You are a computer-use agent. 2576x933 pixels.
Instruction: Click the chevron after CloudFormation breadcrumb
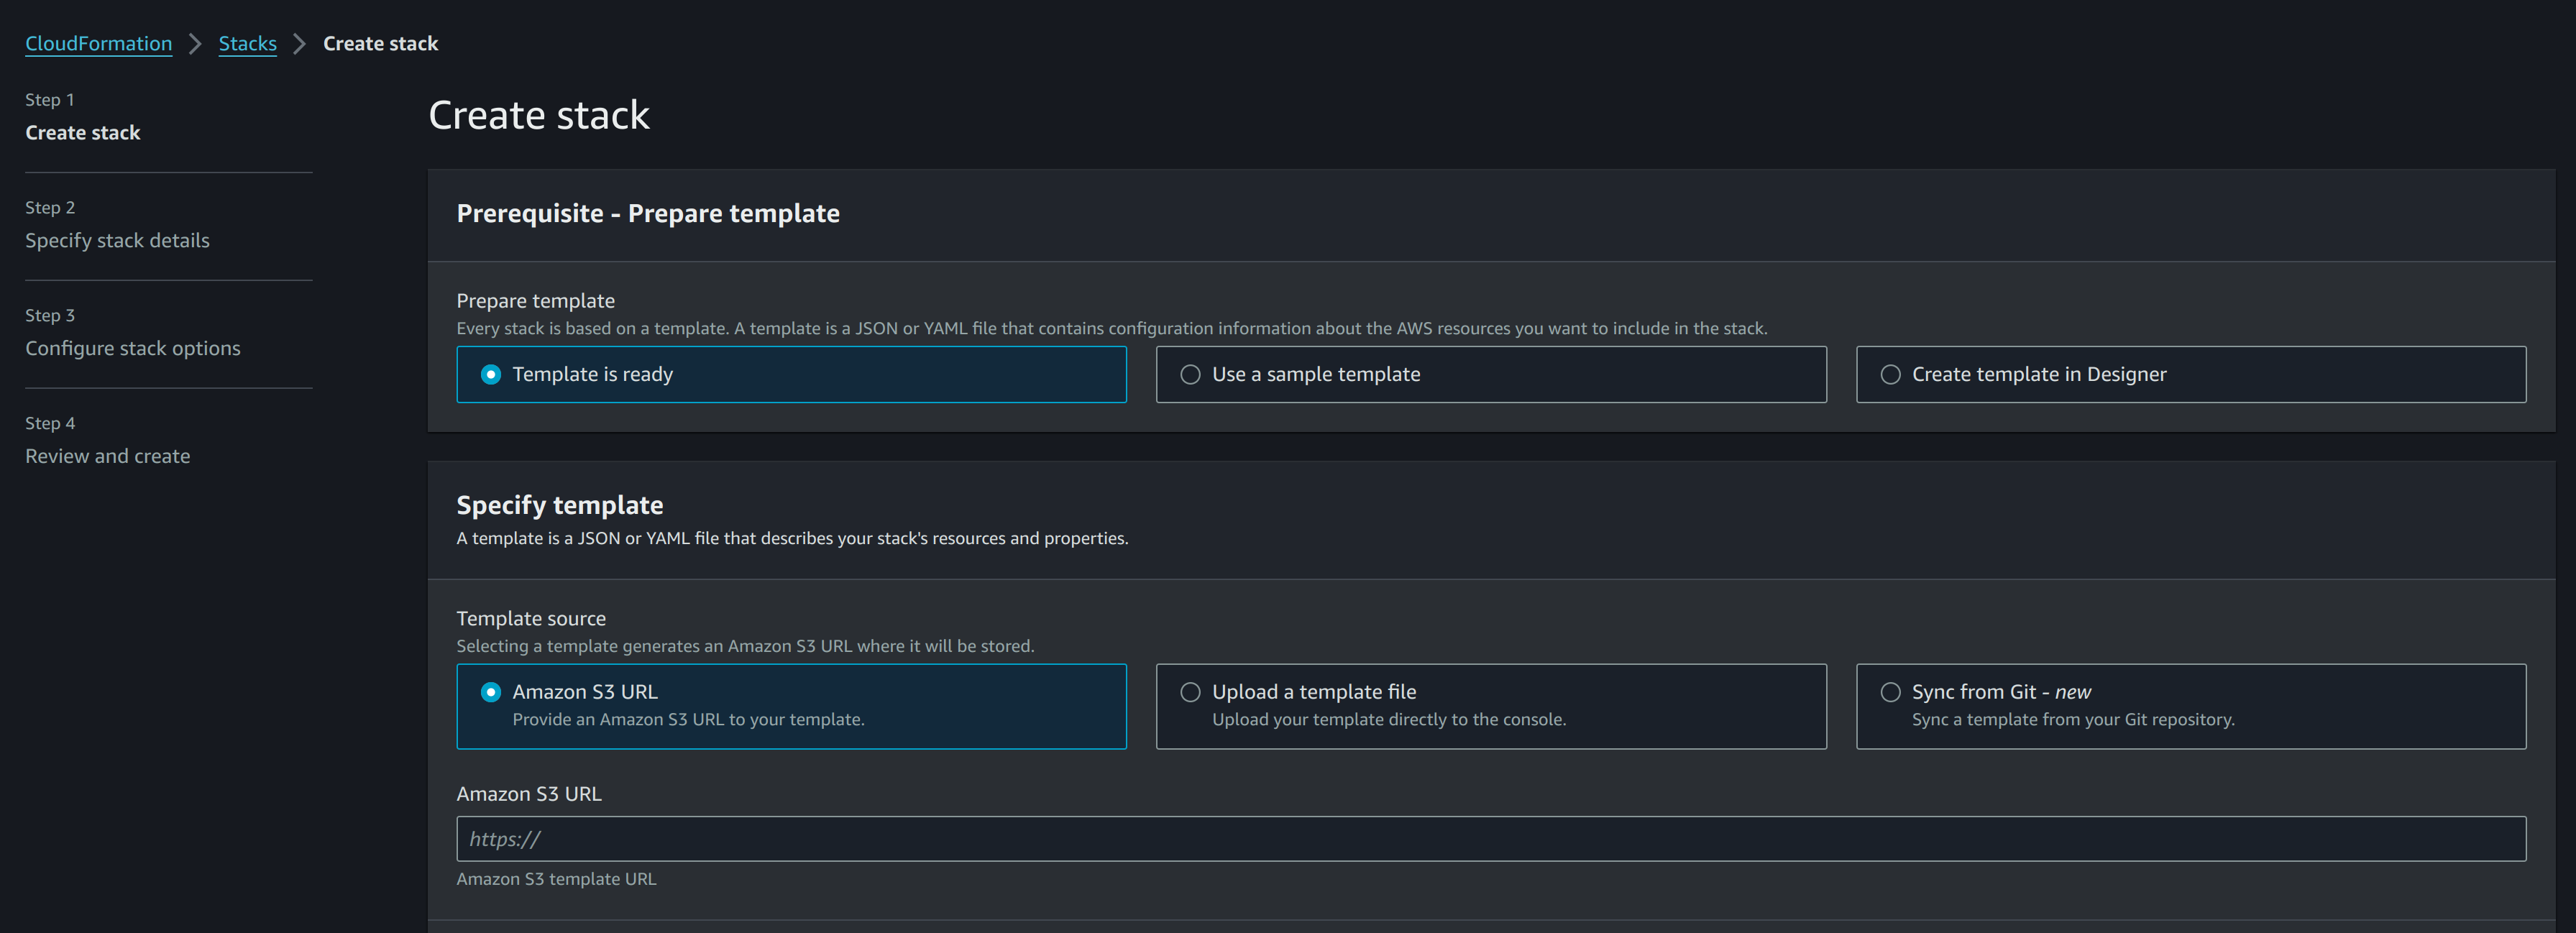(x=195, y=44)
